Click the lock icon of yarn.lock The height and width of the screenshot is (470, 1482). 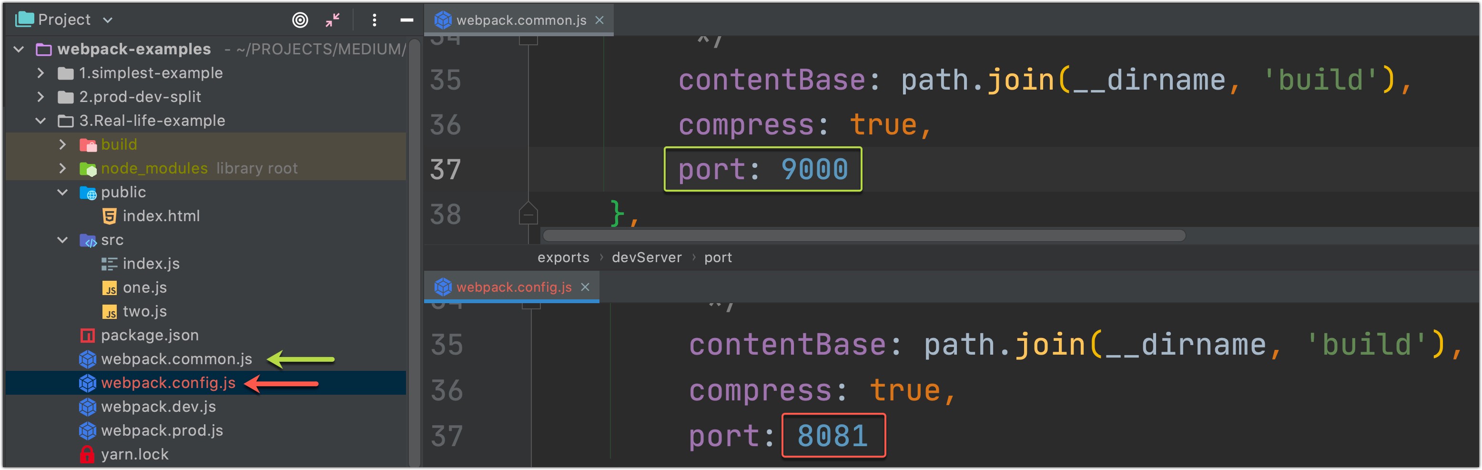click(87, 454)
